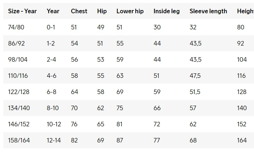Image resolution: width=254 pixels, height=158 pixels.
Task: Select the 98/104 size cell
Action: (18, 59)
